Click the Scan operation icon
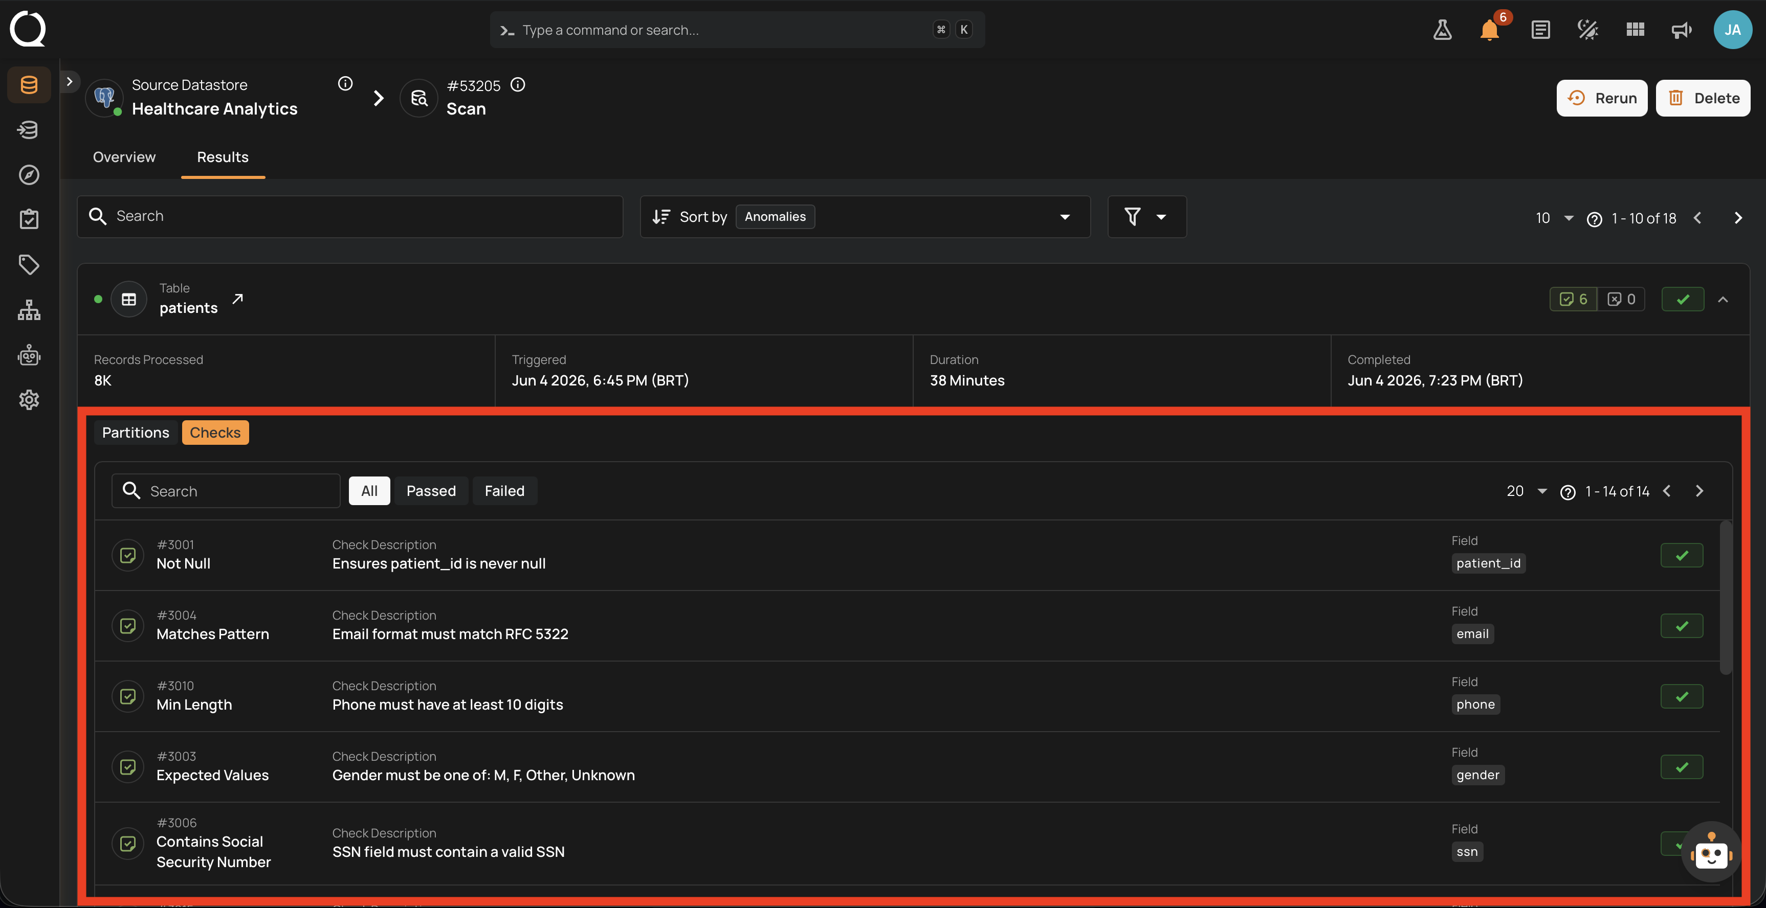The image size is (1766, 908). (419, 98)
